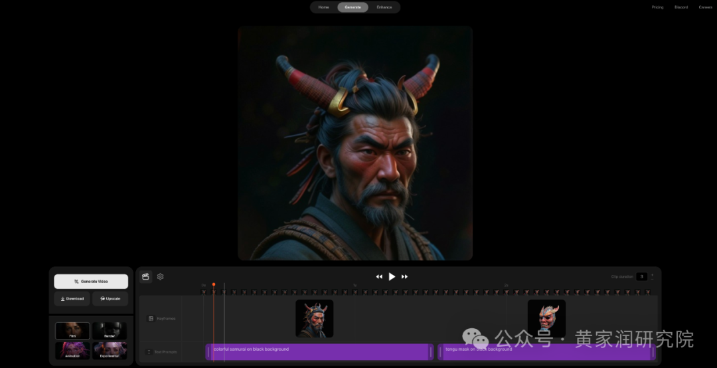Image resolution: width=717 pixels, height=368 pixels.
Task: Click right handle of samurai prompt clip
Action: tap(430, 353)
